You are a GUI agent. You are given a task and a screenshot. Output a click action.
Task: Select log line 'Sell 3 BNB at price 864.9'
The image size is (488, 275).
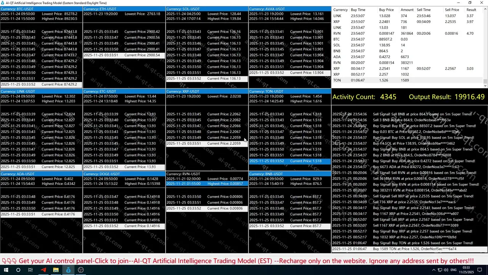(409, 120)
